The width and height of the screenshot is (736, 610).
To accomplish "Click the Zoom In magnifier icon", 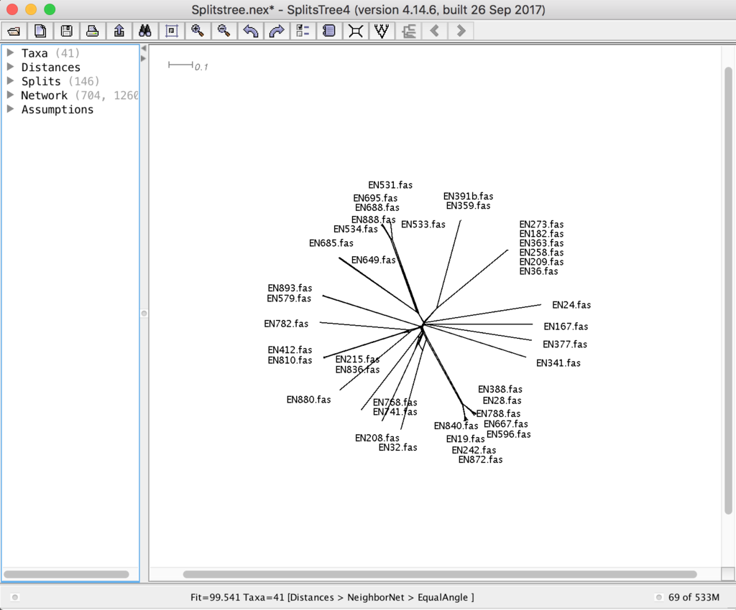I will (x=198, y=32).
